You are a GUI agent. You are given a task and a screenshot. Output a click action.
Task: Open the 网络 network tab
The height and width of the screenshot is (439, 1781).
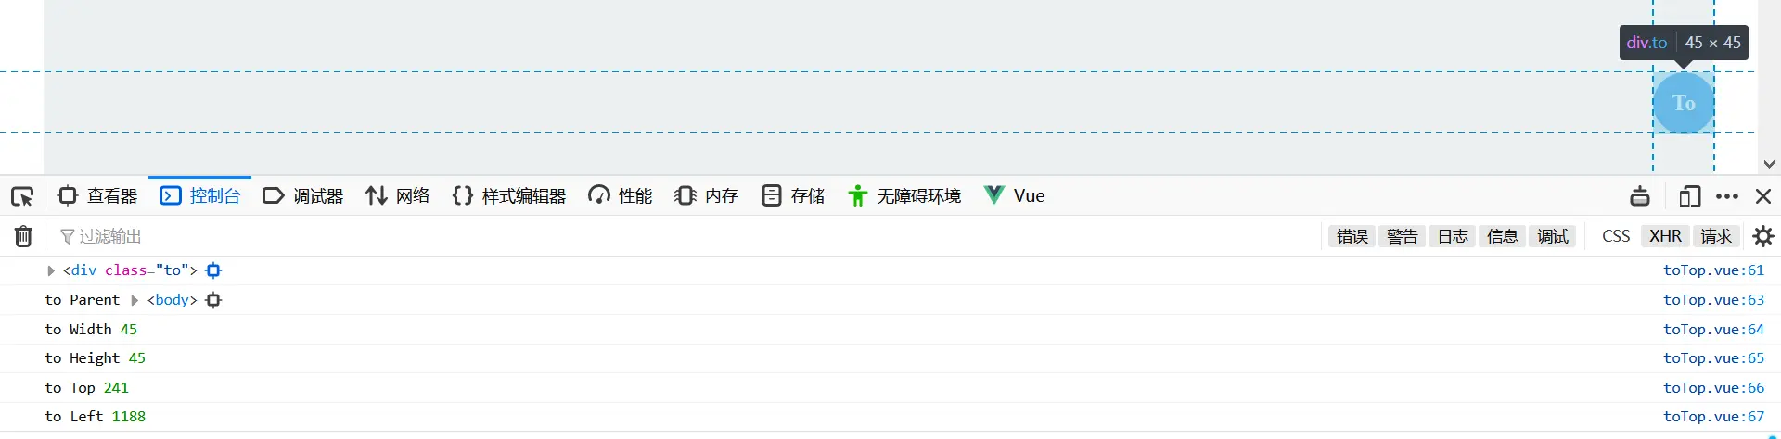pos(398,196)
